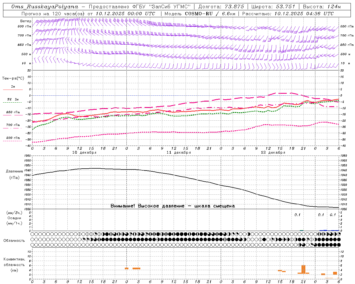This screenshot has width=355, height=284.
Task: Click the Давление pressure panel label
Action: [14, 171]
